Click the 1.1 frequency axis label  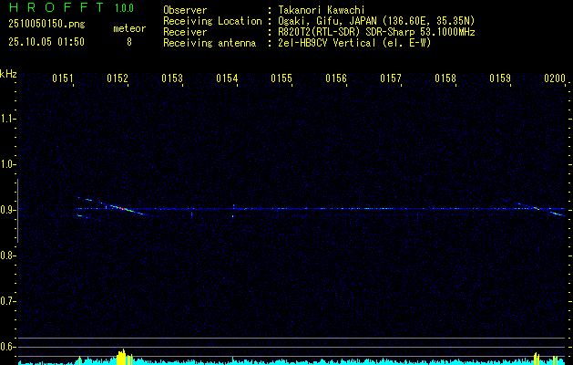[x=8, y=119]
